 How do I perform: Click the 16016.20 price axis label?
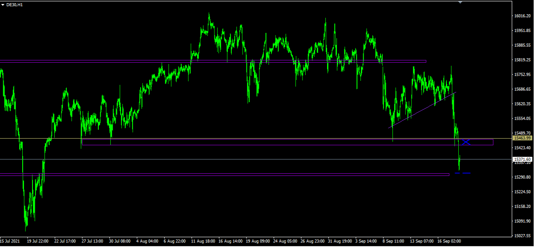click(x=522, y=16)
